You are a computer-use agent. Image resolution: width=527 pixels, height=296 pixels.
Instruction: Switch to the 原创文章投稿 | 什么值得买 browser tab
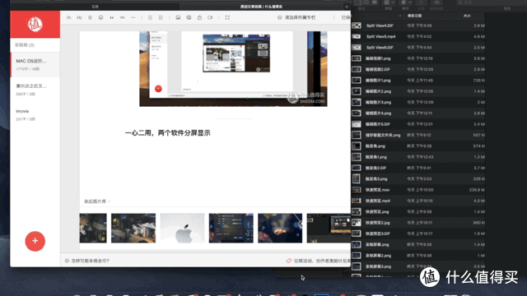tap(261, 7)
